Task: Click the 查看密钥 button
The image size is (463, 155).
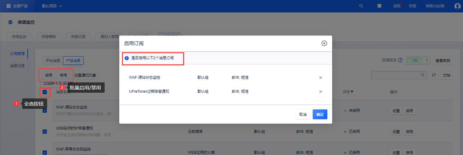Action: tap(443, 60)
